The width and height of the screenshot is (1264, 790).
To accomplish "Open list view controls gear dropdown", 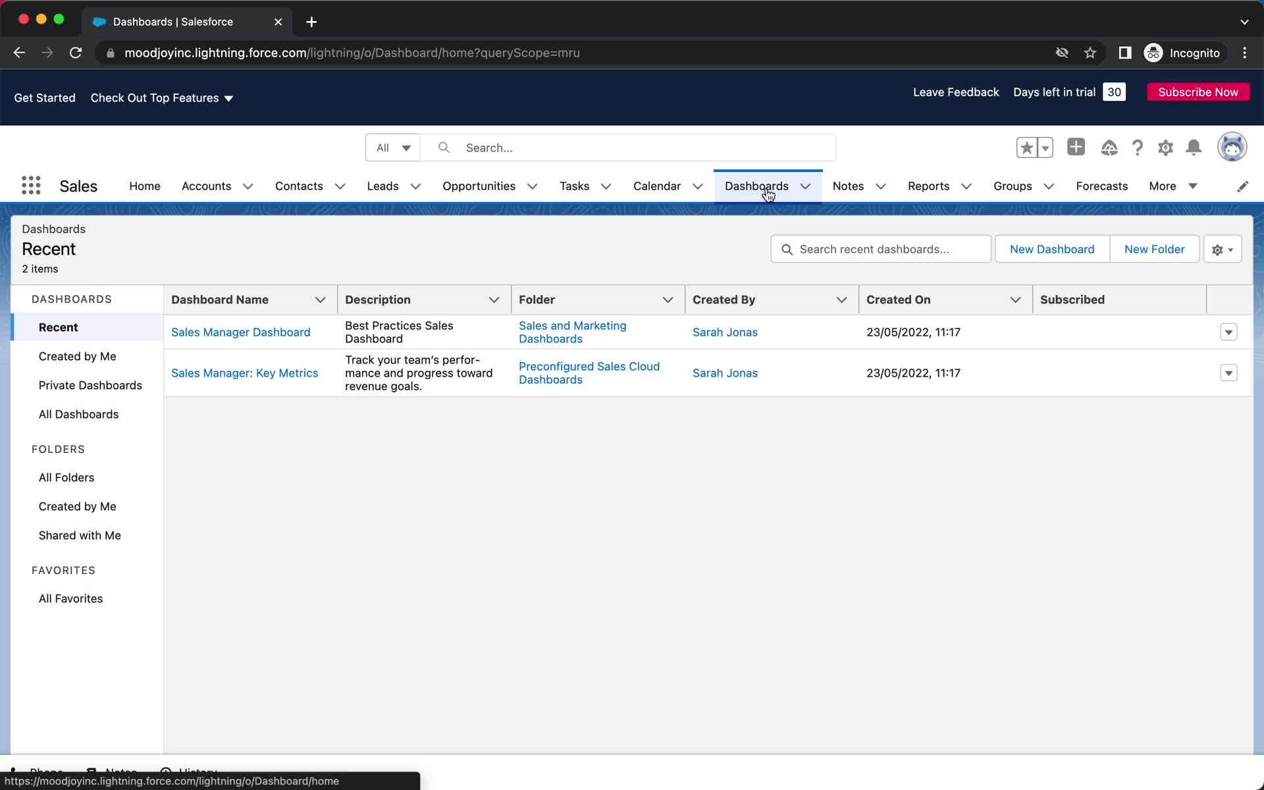I will [x=1223, y=250].
